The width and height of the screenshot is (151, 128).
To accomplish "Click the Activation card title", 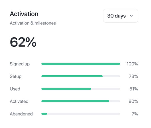I will point(24,14).
